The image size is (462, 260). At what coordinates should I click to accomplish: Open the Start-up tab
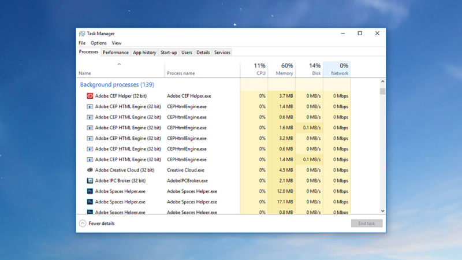click(x=169, y=53)
